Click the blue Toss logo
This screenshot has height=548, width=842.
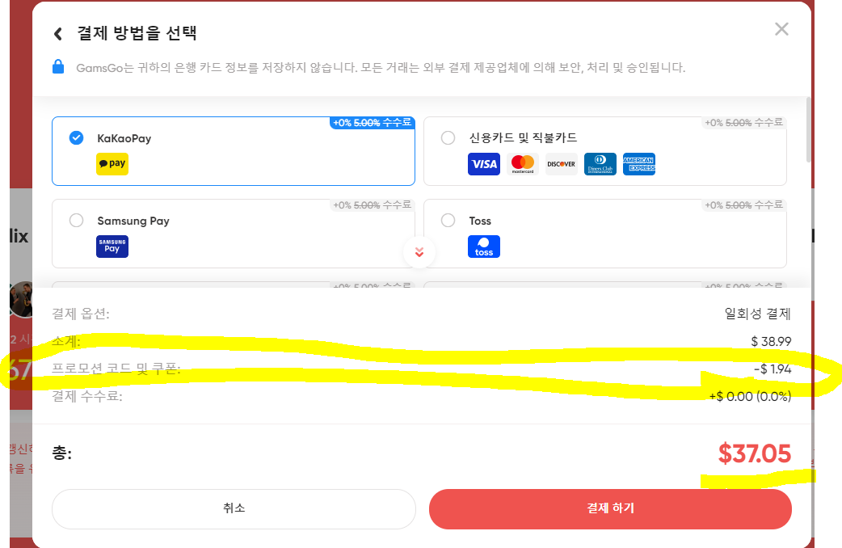pyautogui.click(x=484, y=247)
